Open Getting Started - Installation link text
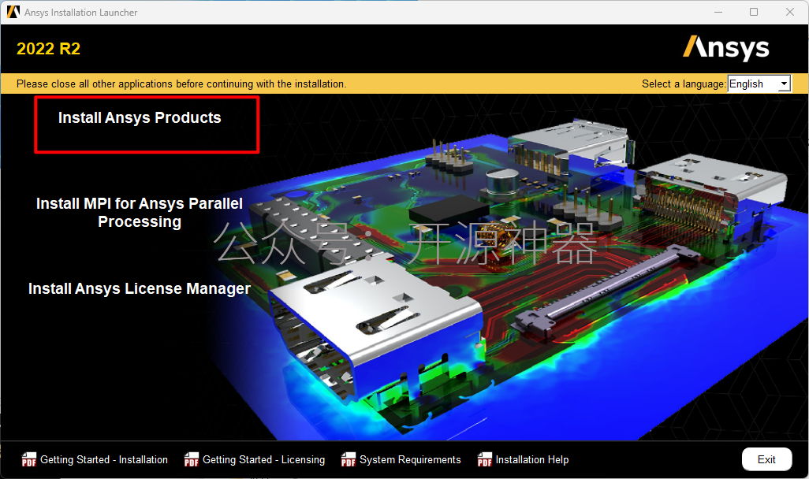 pyautogui.click(x=104, y=459)
